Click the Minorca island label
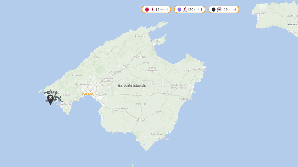The image size is (298, 167). (x=292, y=24)
